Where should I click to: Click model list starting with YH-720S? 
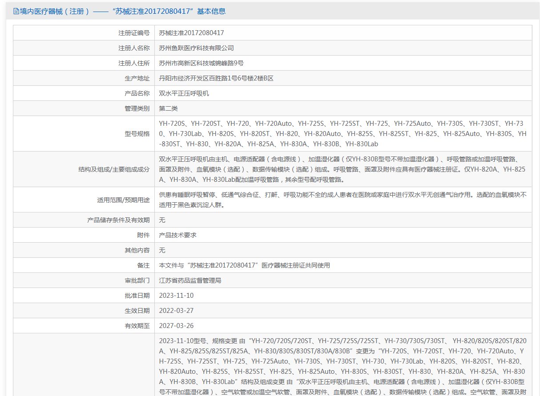343,134
